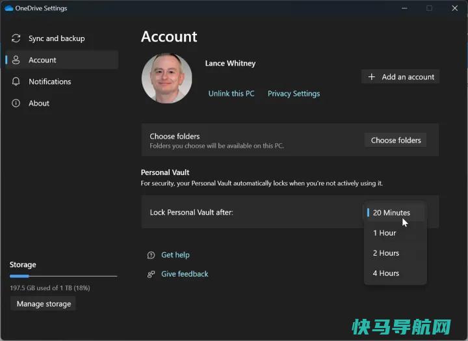Click Lance Whitney's profile photo
468x341 pixels.
click(x=167, y=78)
